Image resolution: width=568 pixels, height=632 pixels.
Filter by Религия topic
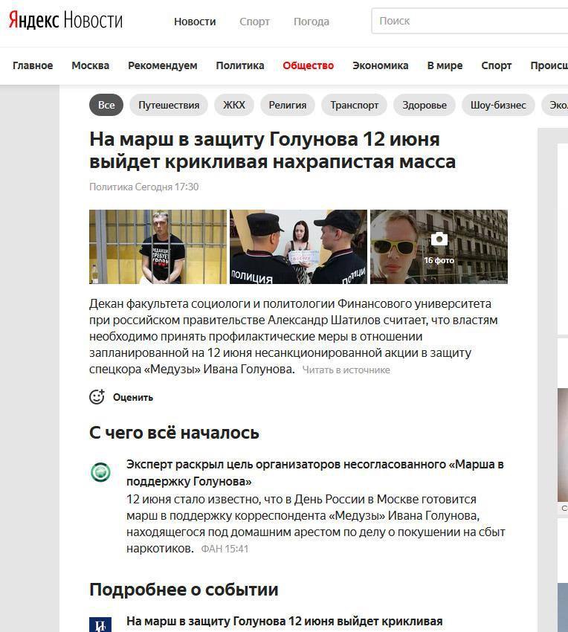click(x=288, y=105)
